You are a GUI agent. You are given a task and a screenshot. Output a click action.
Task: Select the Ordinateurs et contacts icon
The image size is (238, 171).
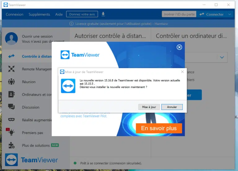click(x=11, y=94)
